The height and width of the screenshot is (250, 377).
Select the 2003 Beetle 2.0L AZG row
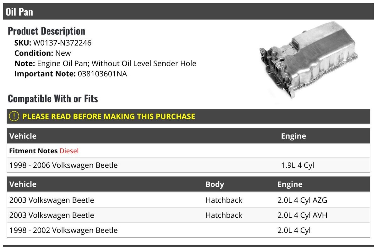188,200
